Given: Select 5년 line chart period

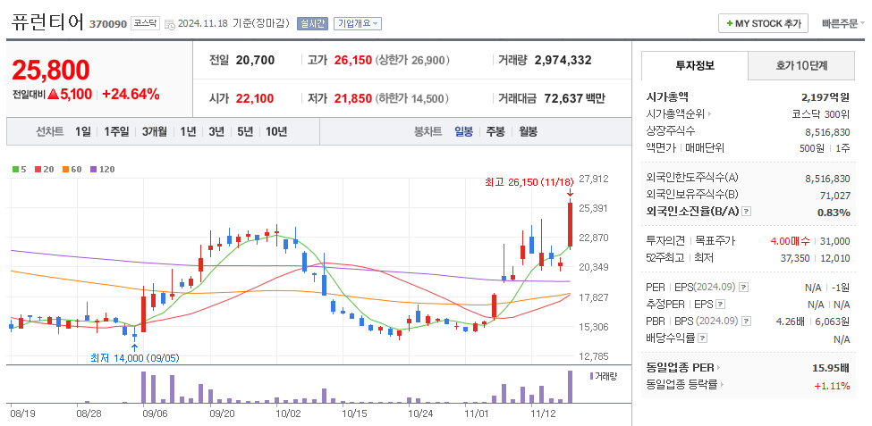Looking at the screenshot, I should pos(245,131).
